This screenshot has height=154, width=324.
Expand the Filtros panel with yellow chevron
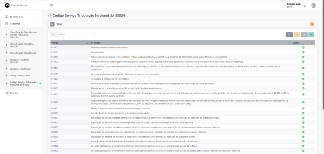[312, 24]
